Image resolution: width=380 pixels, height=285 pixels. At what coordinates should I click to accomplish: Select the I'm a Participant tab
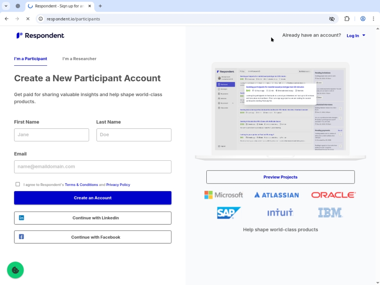(x=30, y=59)
